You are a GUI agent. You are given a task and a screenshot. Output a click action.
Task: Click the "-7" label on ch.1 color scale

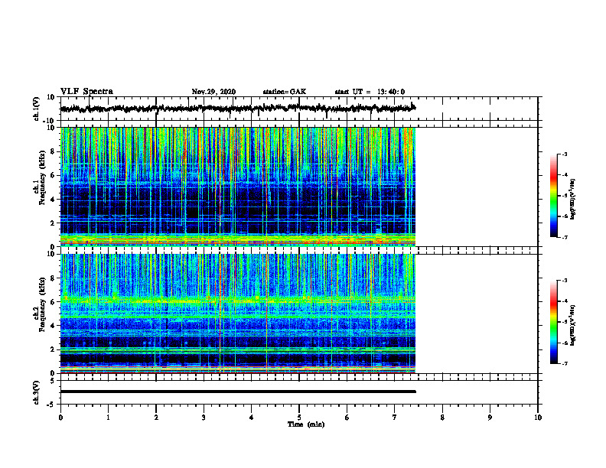[565, 237]
